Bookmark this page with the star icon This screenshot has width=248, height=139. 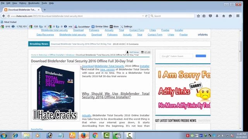click(x=198, y=16)
